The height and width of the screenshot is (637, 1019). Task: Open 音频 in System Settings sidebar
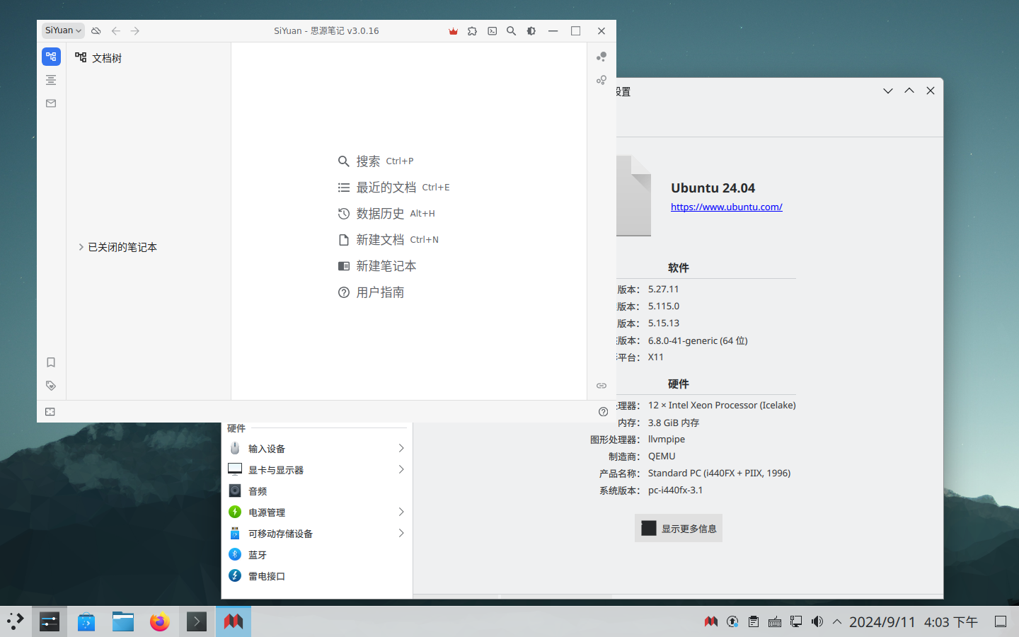tap(316, 491)
